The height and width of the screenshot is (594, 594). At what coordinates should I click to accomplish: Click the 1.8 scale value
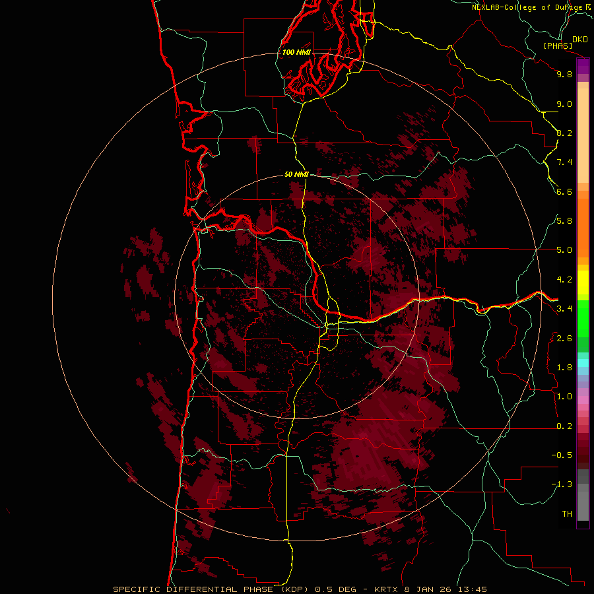pyautogui.click(x=564, y=368)
